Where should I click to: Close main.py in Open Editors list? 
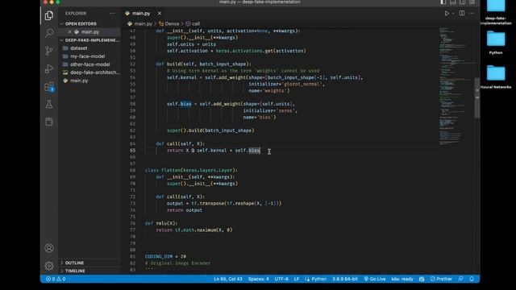tap(69, 32)
